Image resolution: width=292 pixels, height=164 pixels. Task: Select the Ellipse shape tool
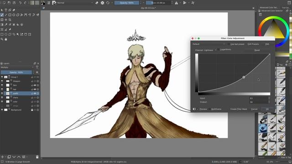(14, 15)
